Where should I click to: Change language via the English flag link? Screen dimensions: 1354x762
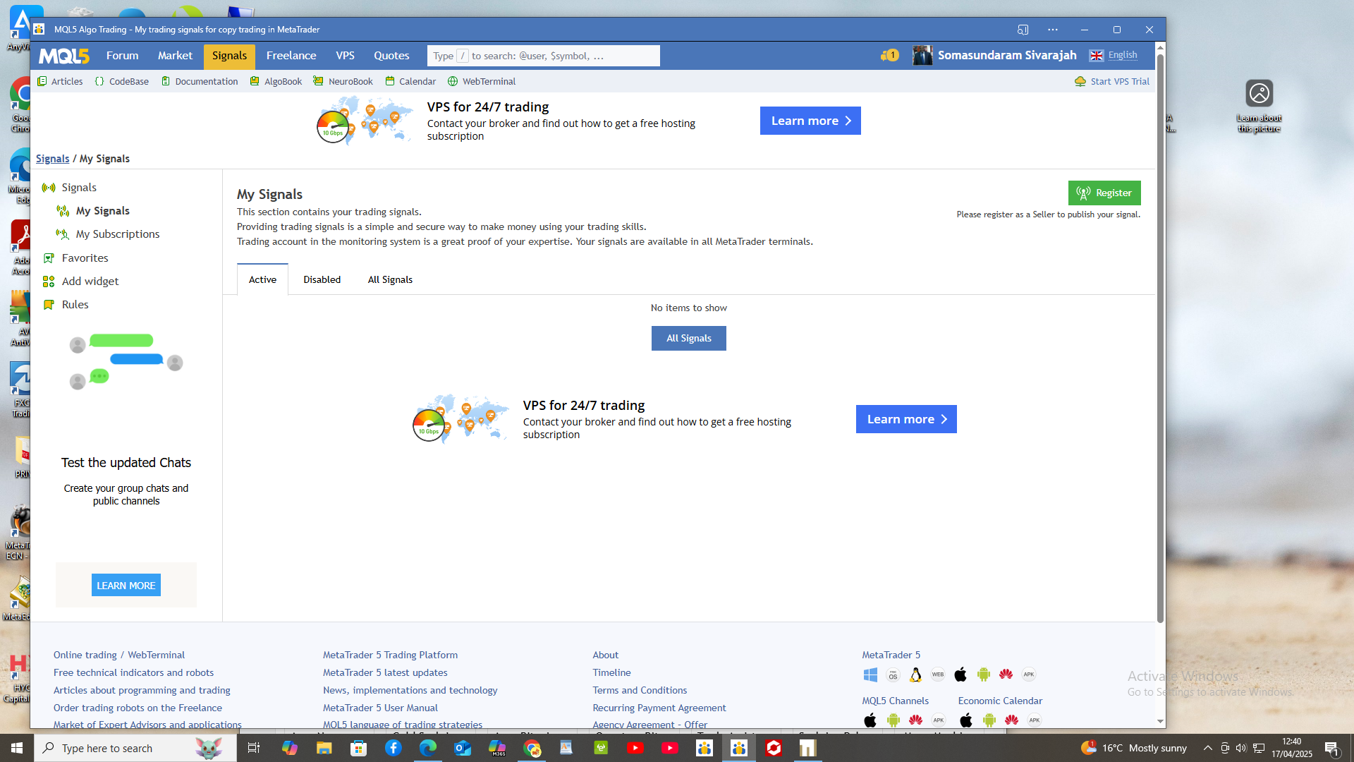1114,55
